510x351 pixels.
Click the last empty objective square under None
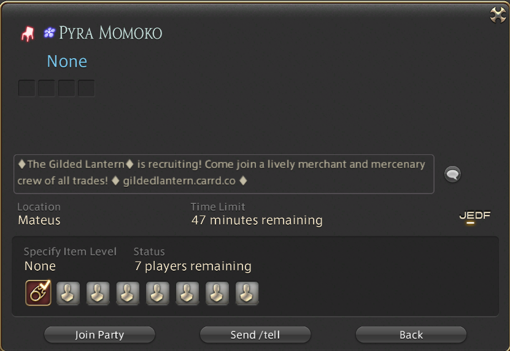87,88
